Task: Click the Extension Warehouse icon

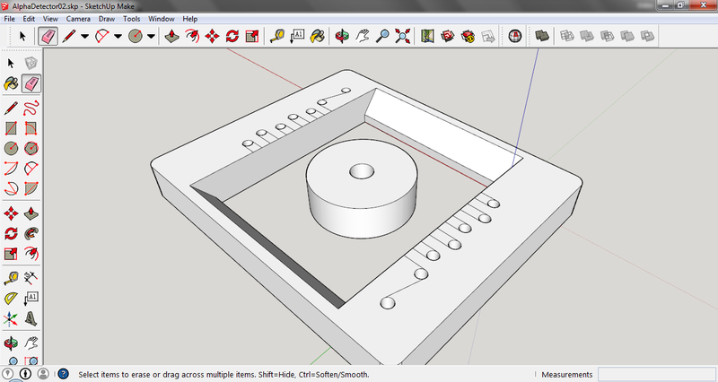Action: pos(468,37)
